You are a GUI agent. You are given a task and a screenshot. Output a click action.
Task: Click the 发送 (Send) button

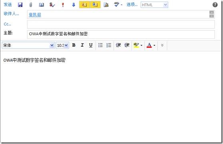tap(8, 5)
